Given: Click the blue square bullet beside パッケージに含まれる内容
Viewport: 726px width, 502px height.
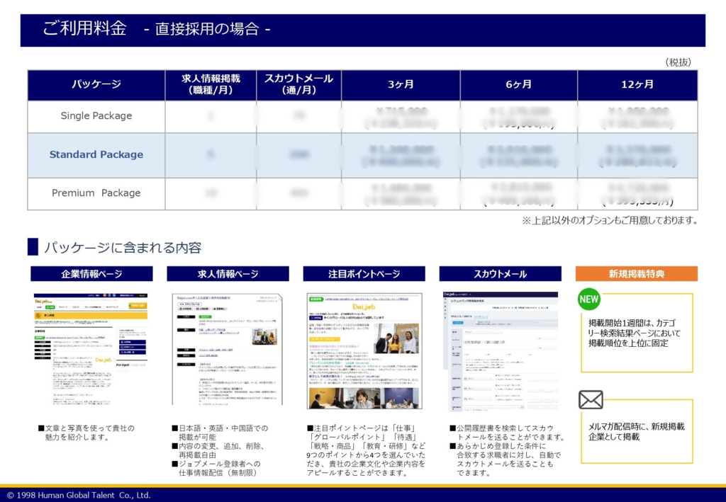Looking at the screenshot, I should click(x=33, y=247).
